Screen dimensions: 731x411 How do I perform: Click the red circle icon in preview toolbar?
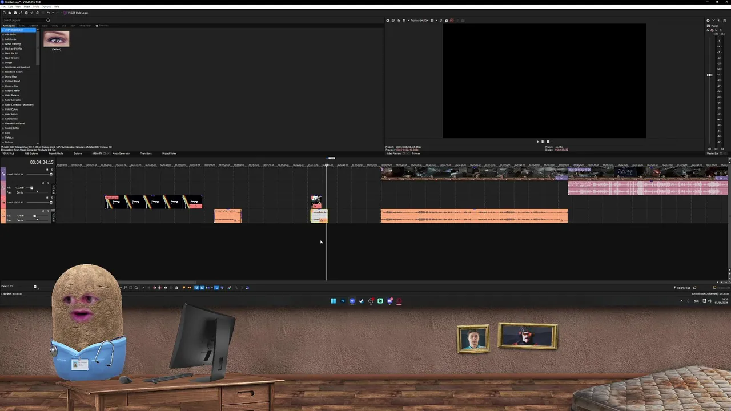point(452,21)
